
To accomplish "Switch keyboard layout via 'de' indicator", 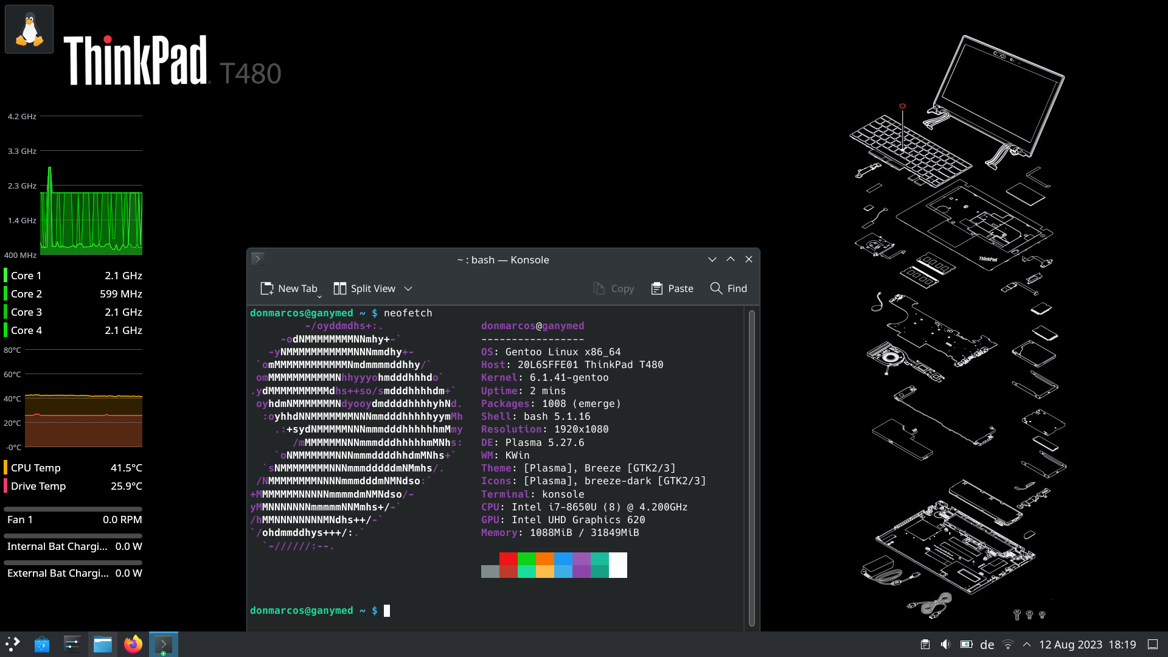I will pos(987,644).
